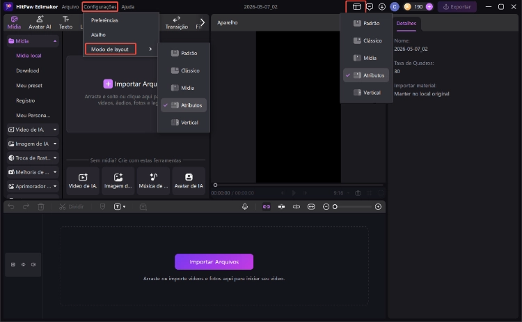Click the redo arrow in timeline toolbar
The height and width of the screenshot is (322, 522).
[26, 207]
